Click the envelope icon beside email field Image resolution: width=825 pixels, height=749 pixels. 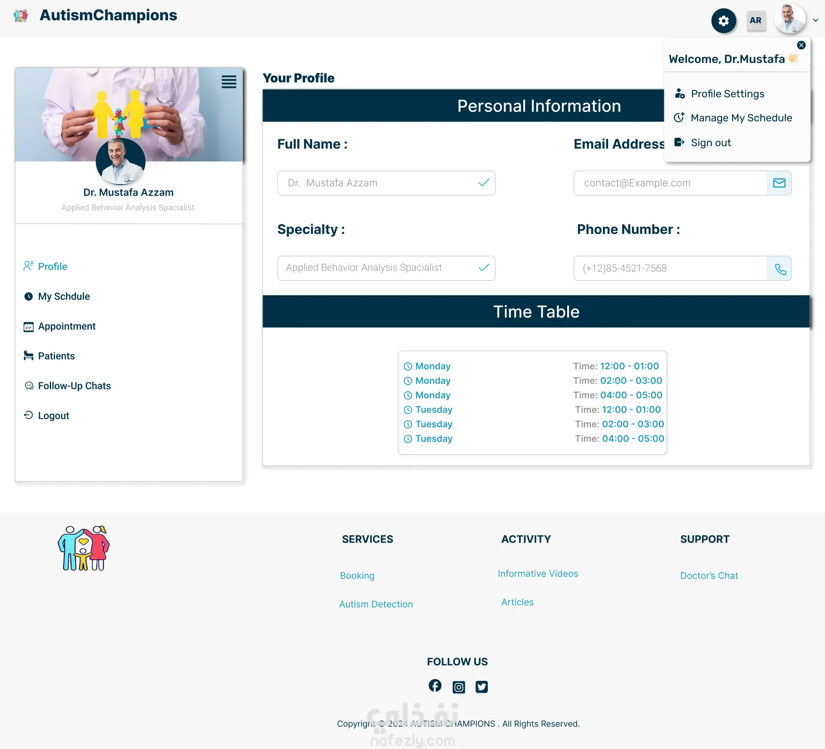[x=779, y=183]
